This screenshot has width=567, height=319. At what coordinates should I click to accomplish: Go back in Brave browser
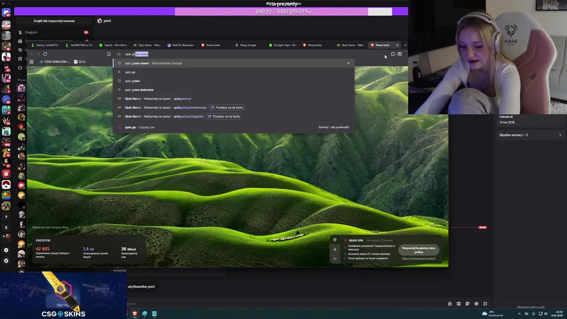coord(32,54)
